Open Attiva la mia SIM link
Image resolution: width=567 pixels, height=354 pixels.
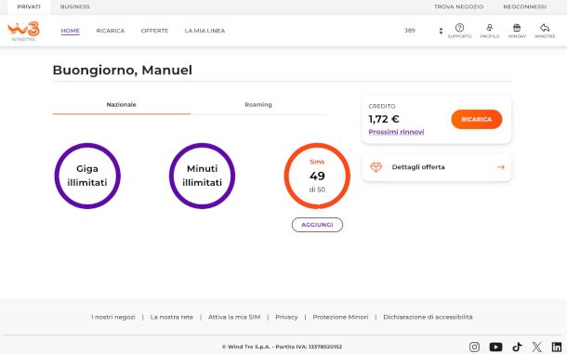click(234, 317)
